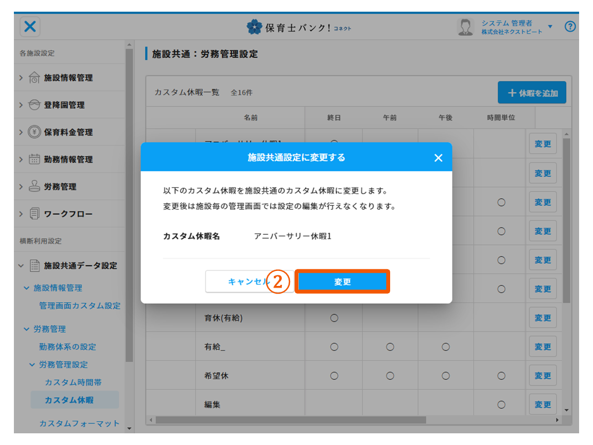
Task: Expand the 登降園管理 sidebar section
Action: [21, 105]
